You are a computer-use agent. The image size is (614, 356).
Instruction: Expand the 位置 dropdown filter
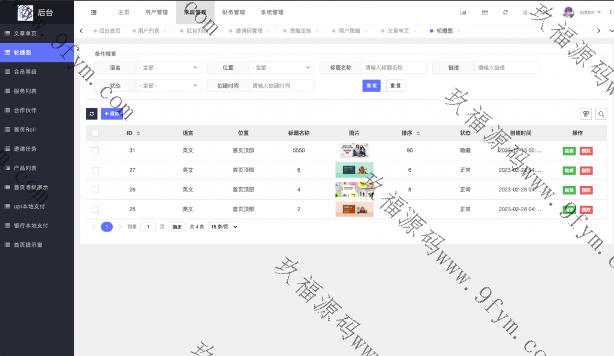tap(281, 68)
